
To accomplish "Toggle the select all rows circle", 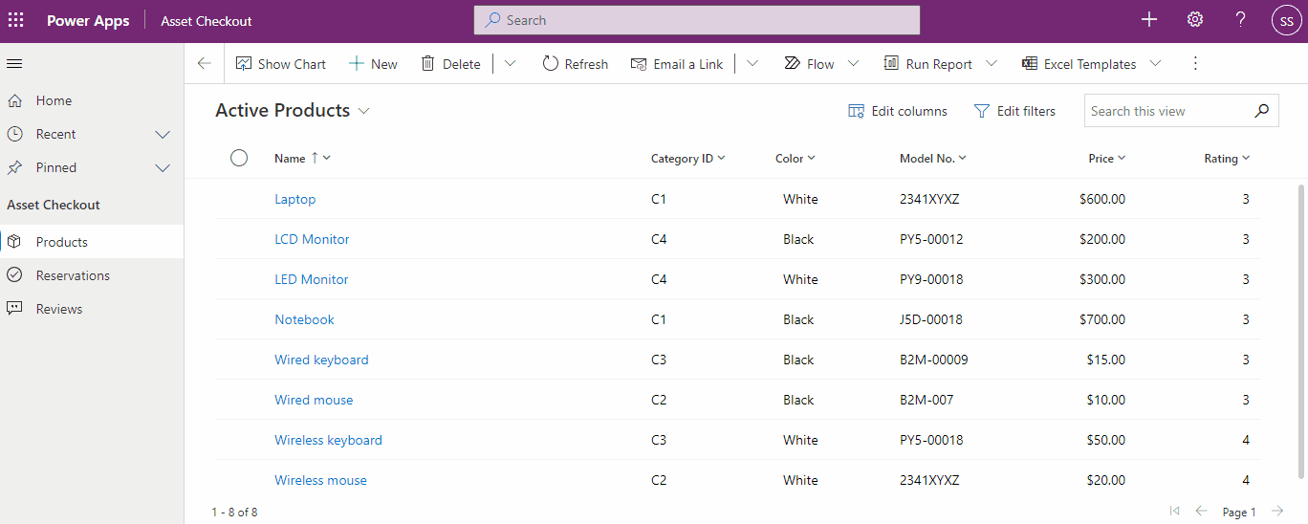I will [239, 158].
